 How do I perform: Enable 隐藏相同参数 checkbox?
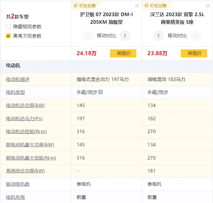click(8, 26)
